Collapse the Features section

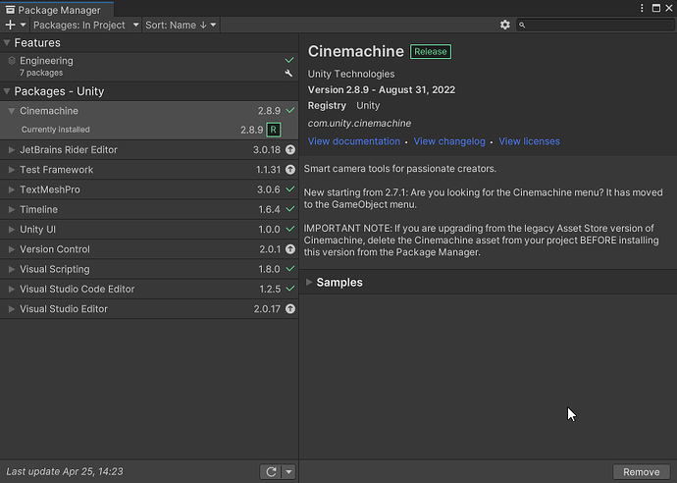coord(7,43)
